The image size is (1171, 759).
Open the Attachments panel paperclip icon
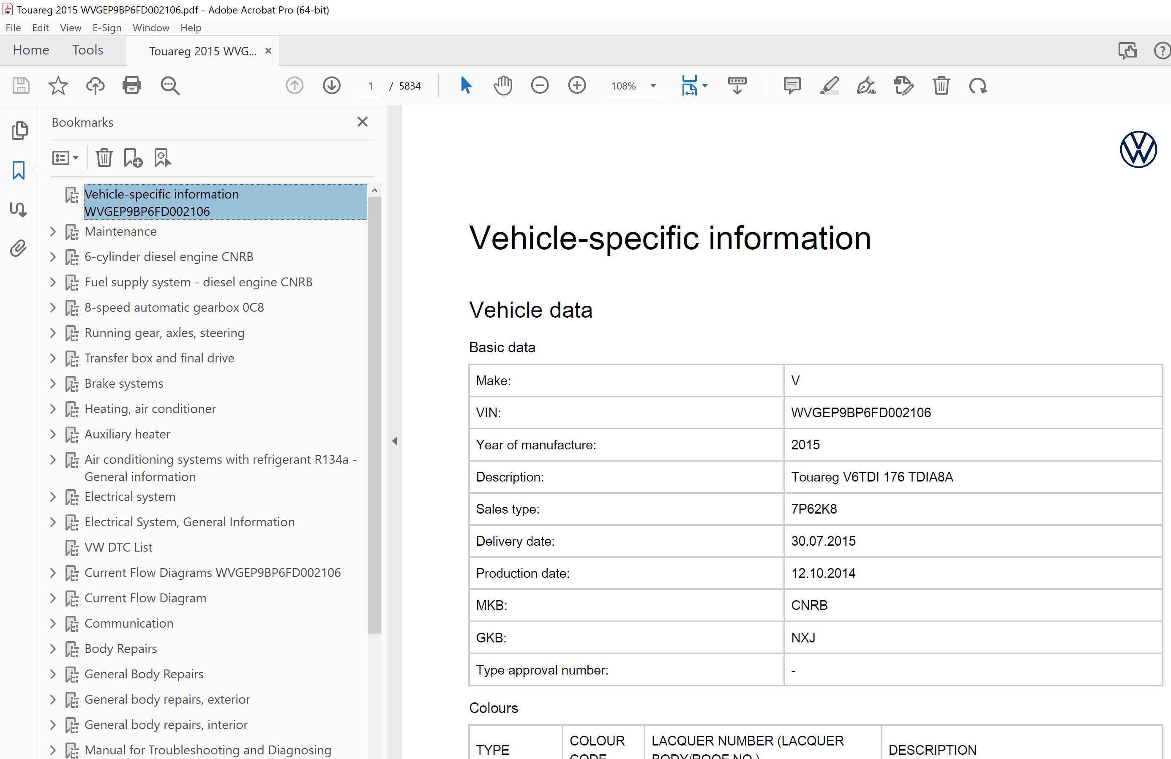(18, 248)
